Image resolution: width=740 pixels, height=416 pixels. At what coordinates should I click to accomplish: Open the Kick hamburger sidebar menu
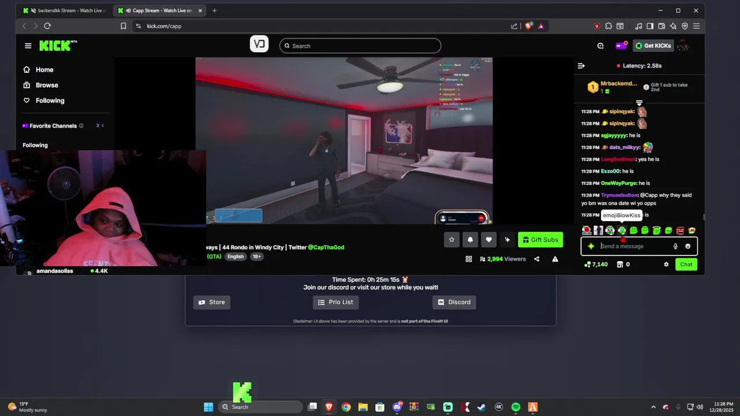(x=28, y=46)
